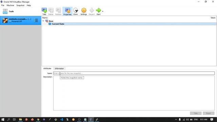217x122 pixels.
Task: Open Visual Studio Code from the taskbar
Action: pyautogui.click(x=62, y=120)
